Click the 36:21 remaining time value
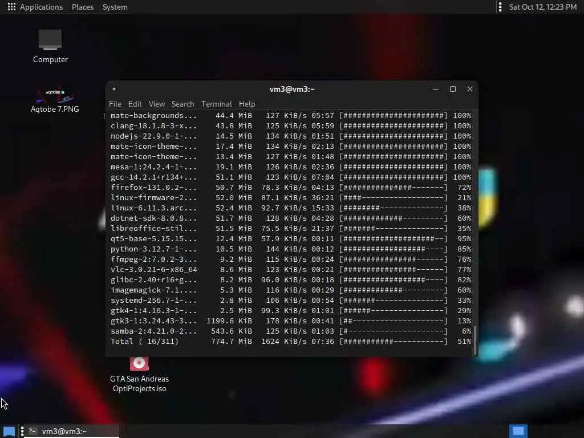Viewport: 584px width, 438px height. tap(323, 198)
